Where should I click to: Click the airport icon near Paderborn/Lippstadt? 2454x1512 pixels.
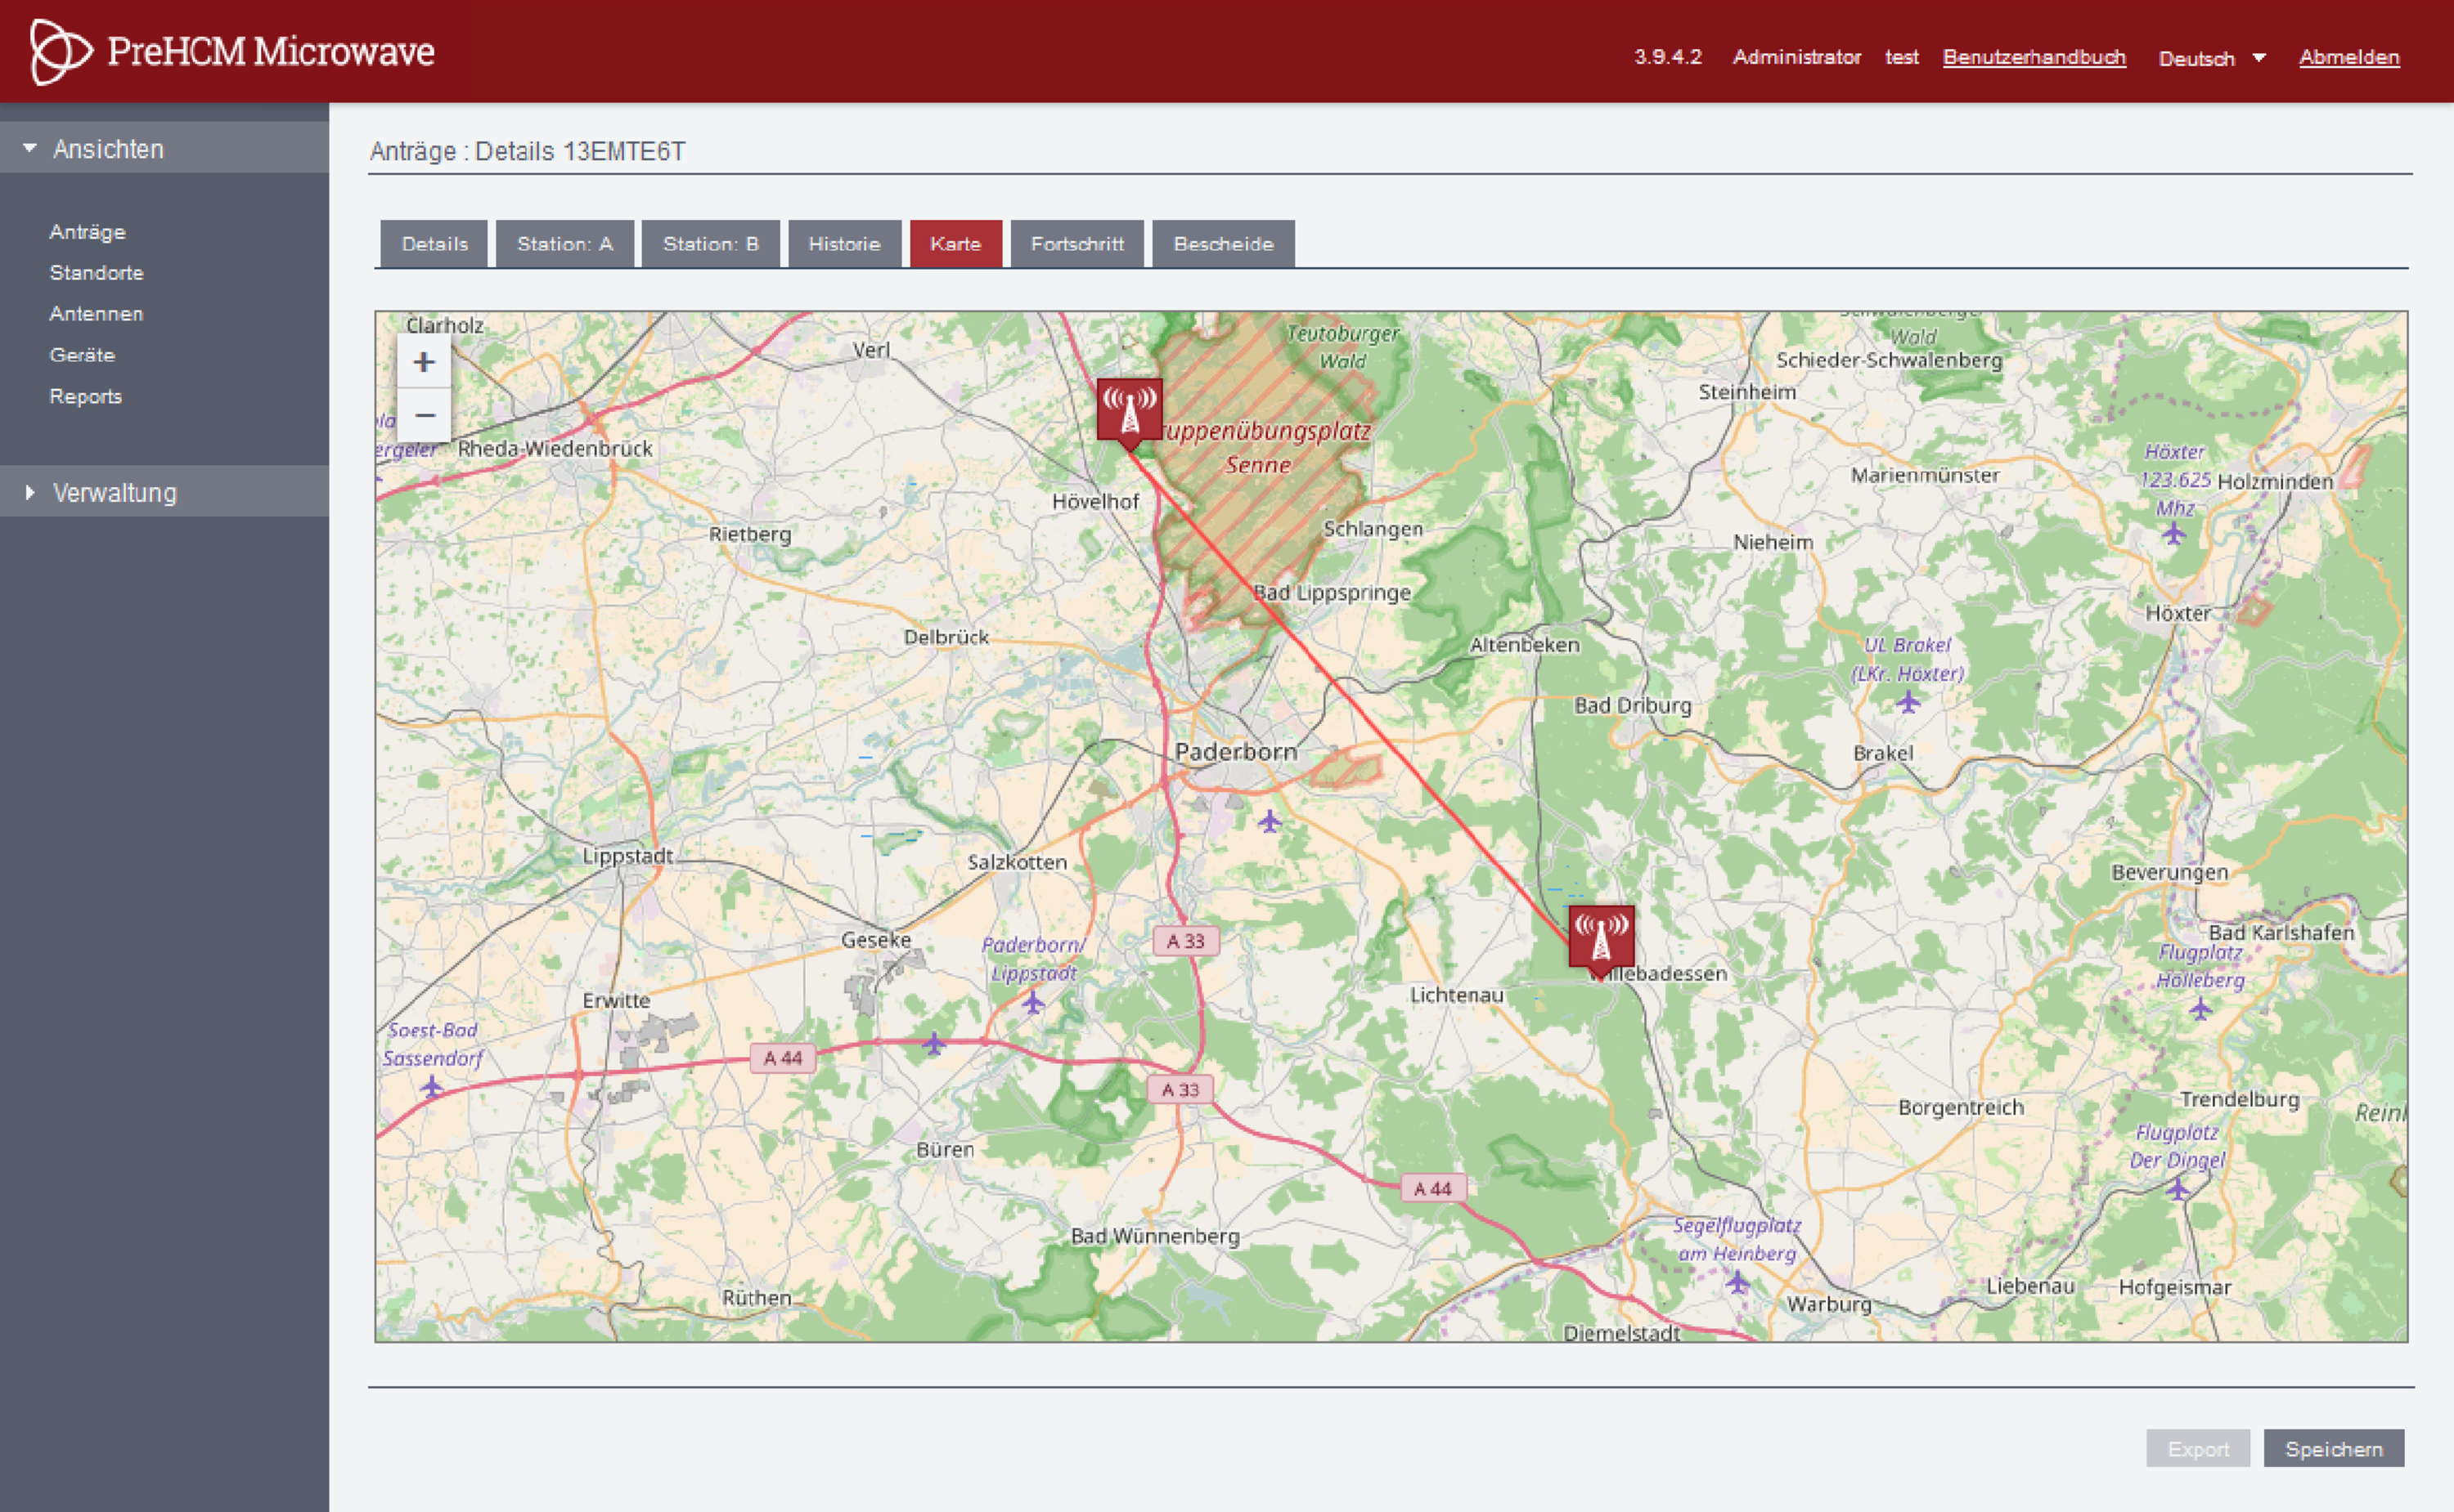(x=1033, y=1002)
